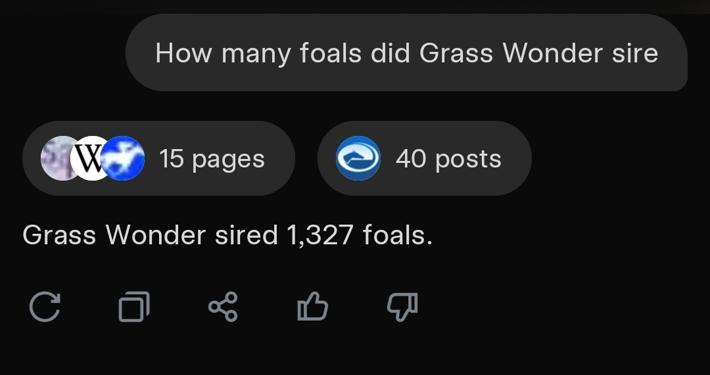
Task: Like the answer with thumbs up
Action: (312, 307)
